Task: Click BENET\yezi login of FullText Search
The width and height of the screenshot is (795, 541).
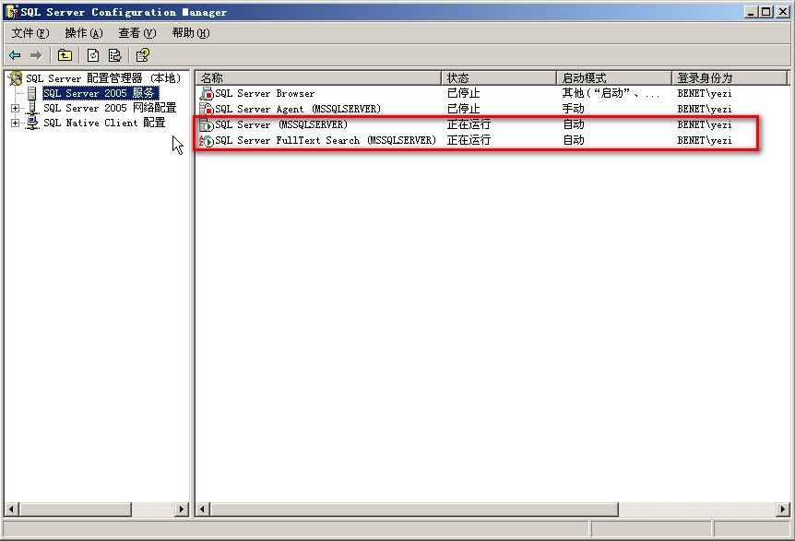Action: click(705, 140)
